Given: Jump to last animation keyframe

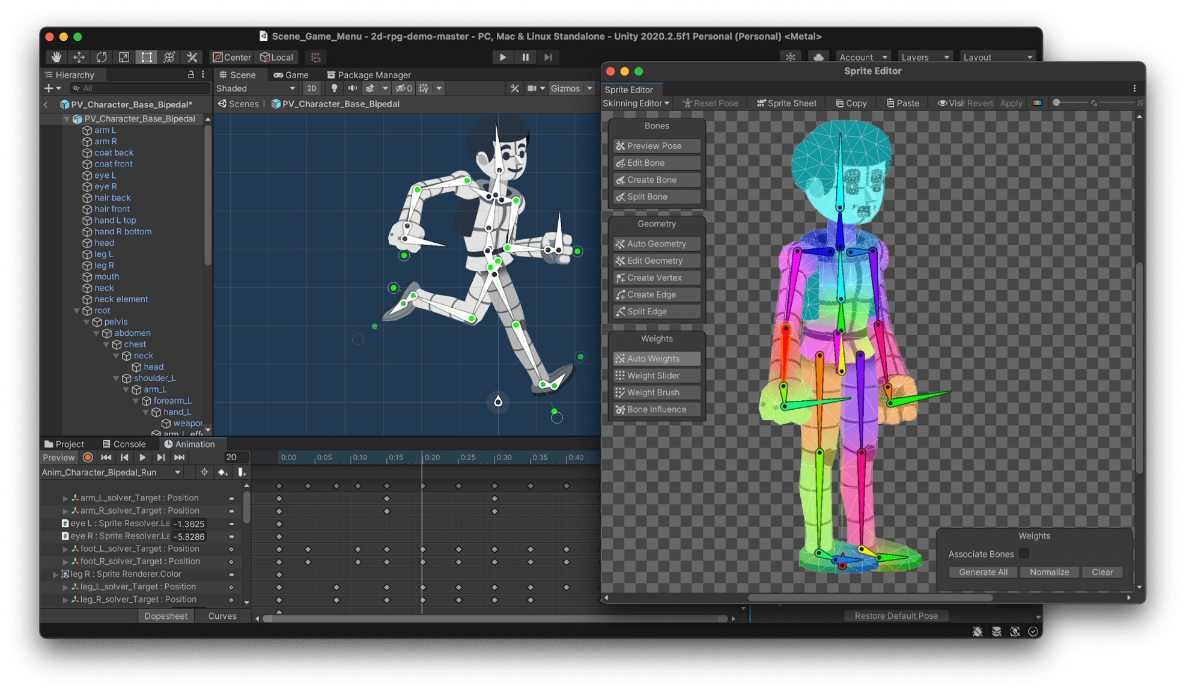Looking at the screenshot, I should tap(179, 458).
